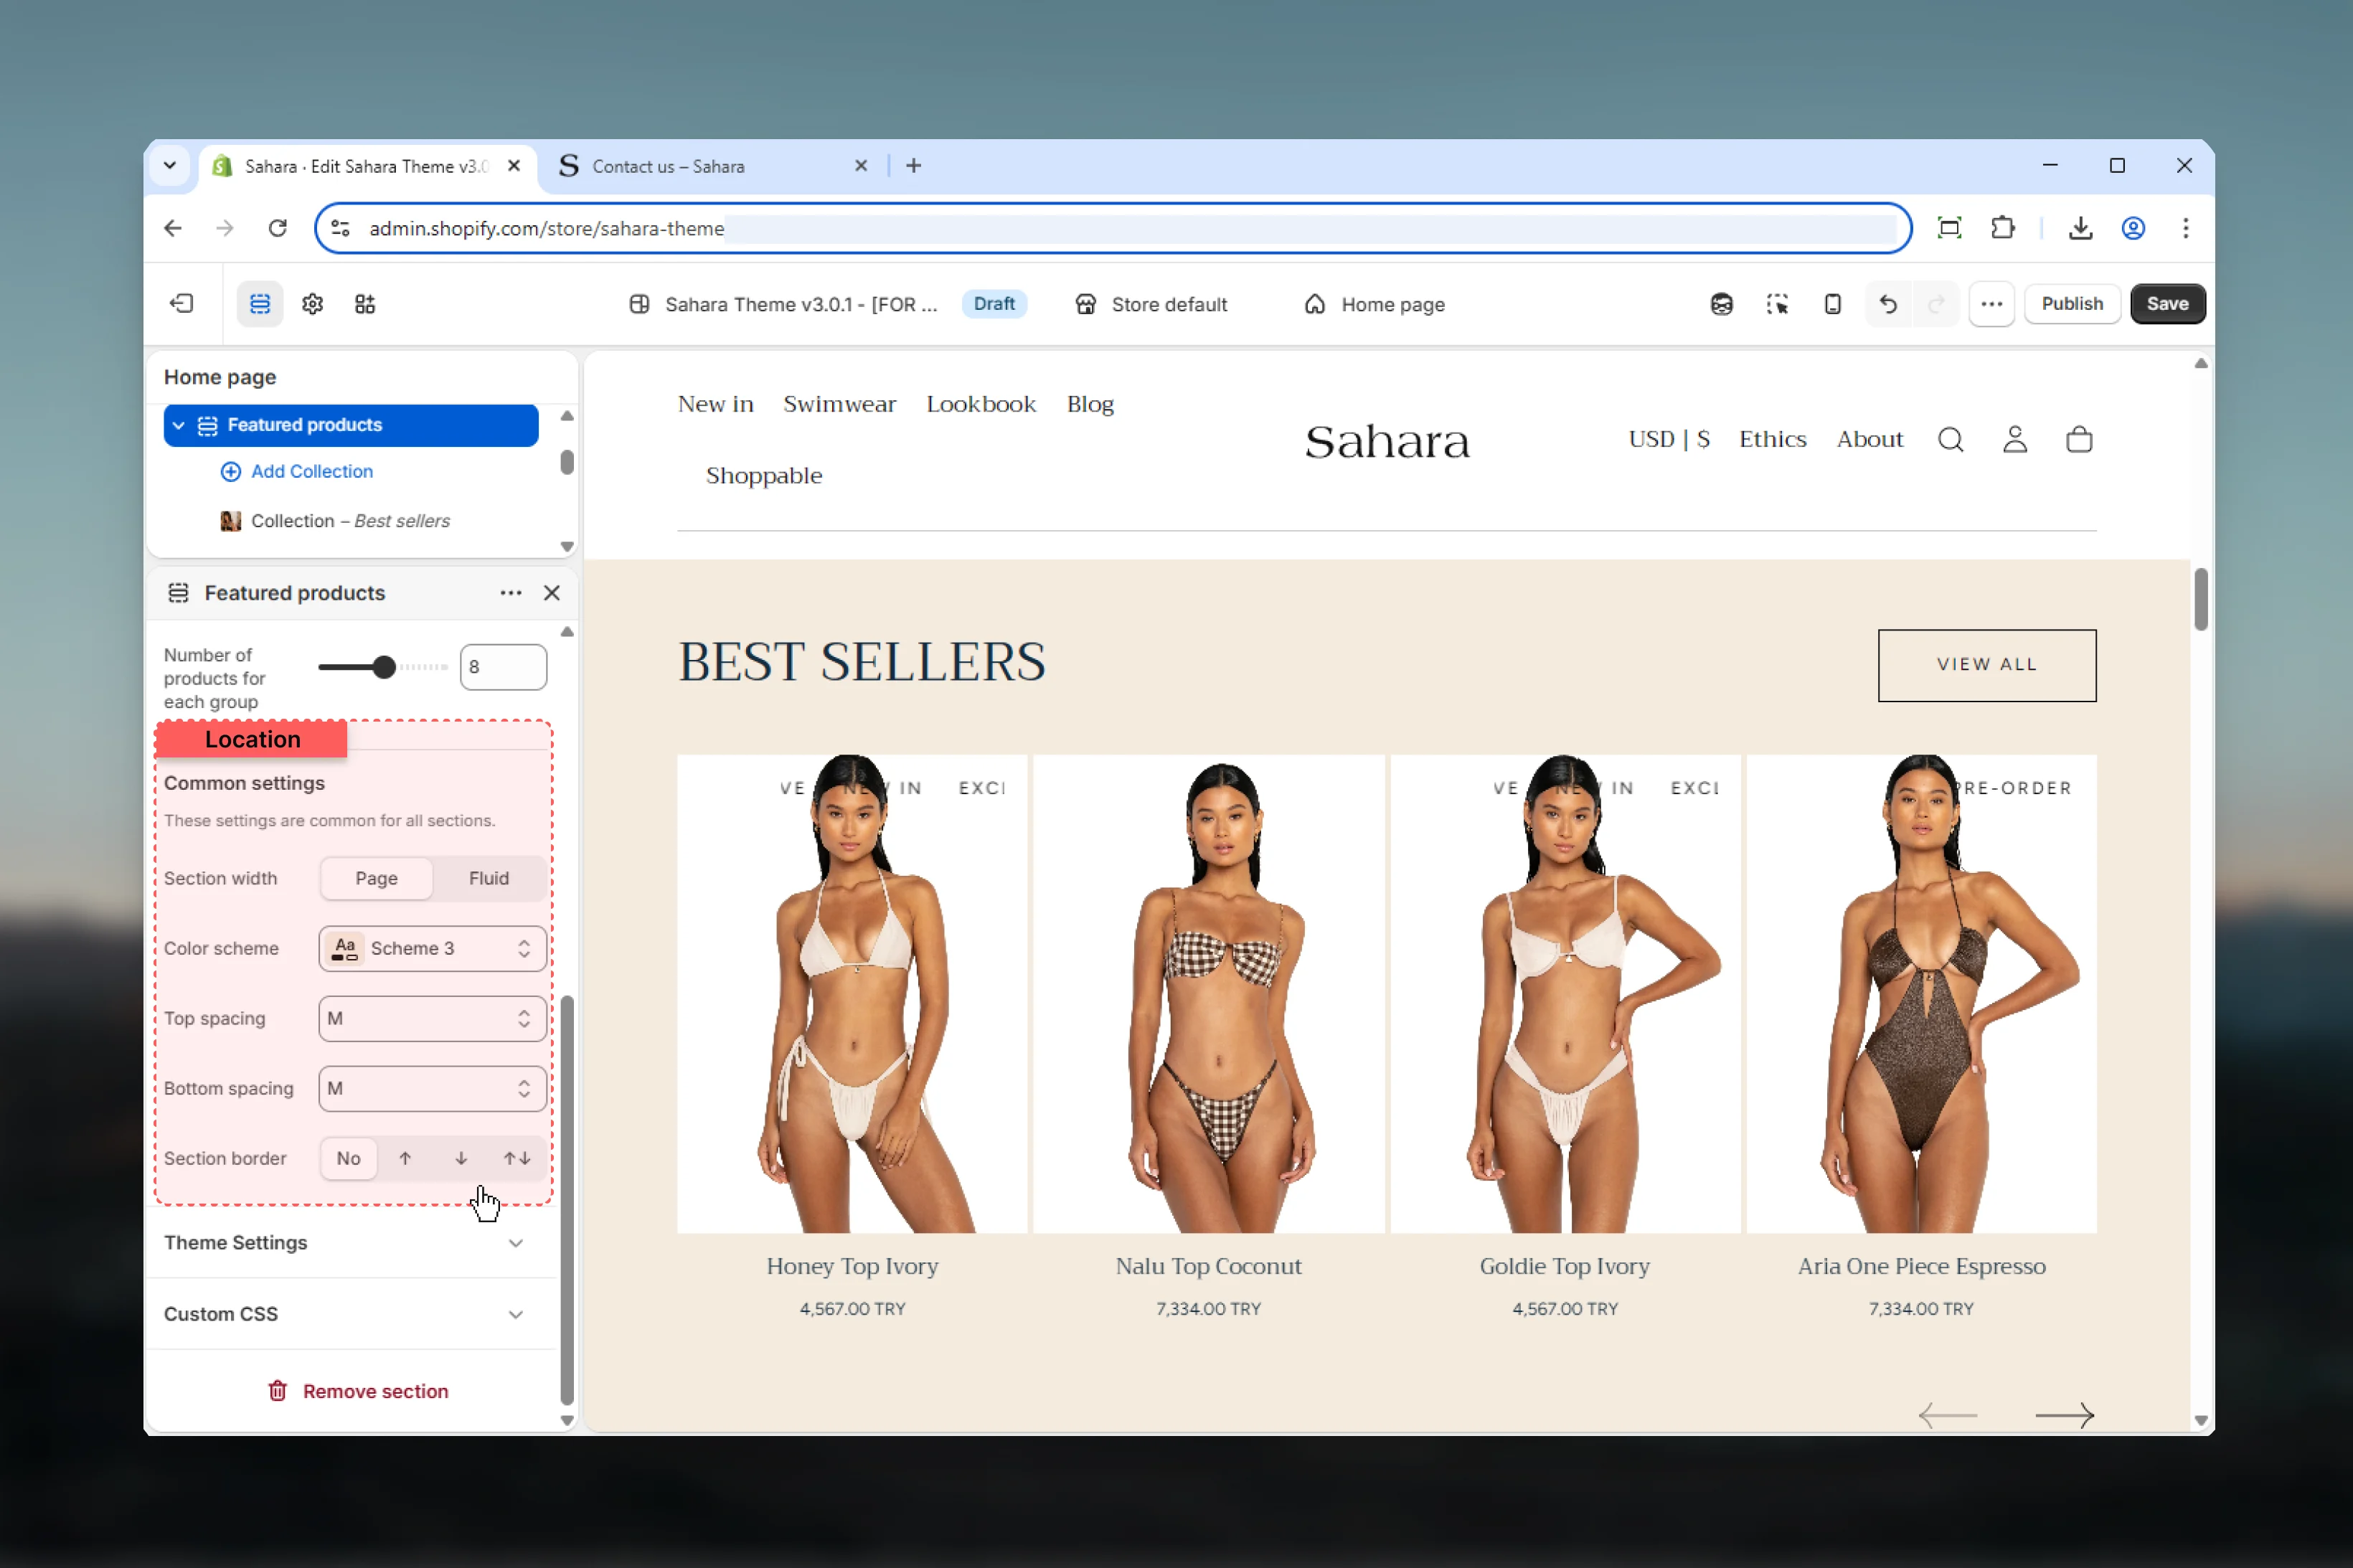Viewport: 2353px width, 1568px height.
Task: Set Section border to top only
Action: coord(405,1158)
